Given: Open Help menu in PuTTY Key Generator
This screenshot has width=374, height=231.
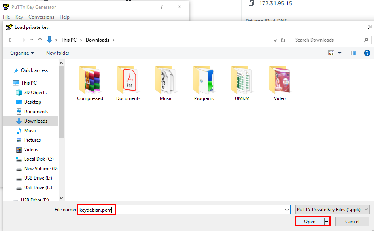Looking at the screenshot, I should (64, 17).
